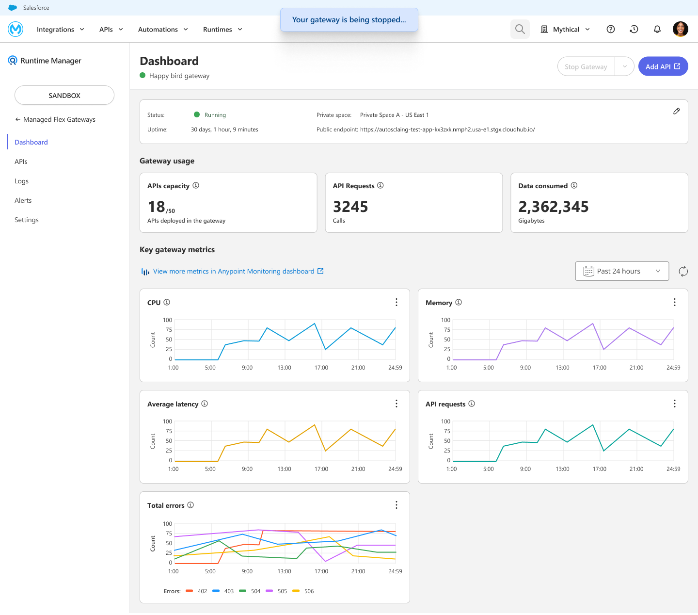Click the info icon next to CPU
The image size is (698, 615).
pos(167,302)
